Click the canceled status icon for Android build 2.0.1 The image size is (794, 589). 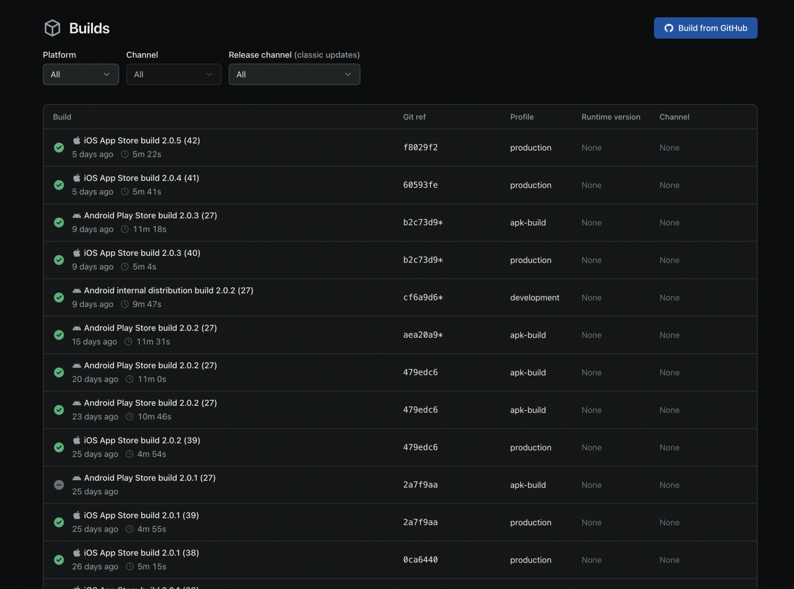click(x=59, y=485)
